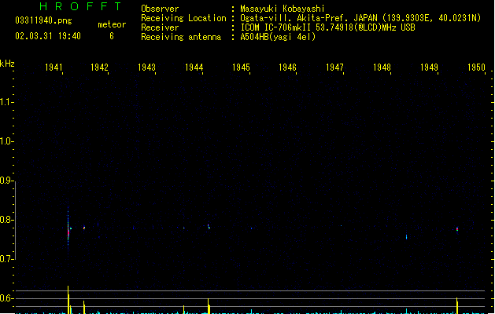Click the A504HB(yagi 4el) antenna value

278,37
